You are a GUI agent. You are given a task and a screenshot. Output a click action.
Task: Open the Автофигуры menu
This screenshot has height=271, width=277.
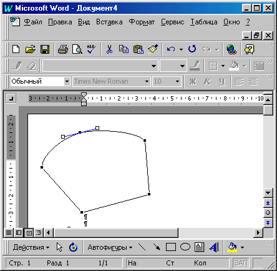(x=110, y=247)
